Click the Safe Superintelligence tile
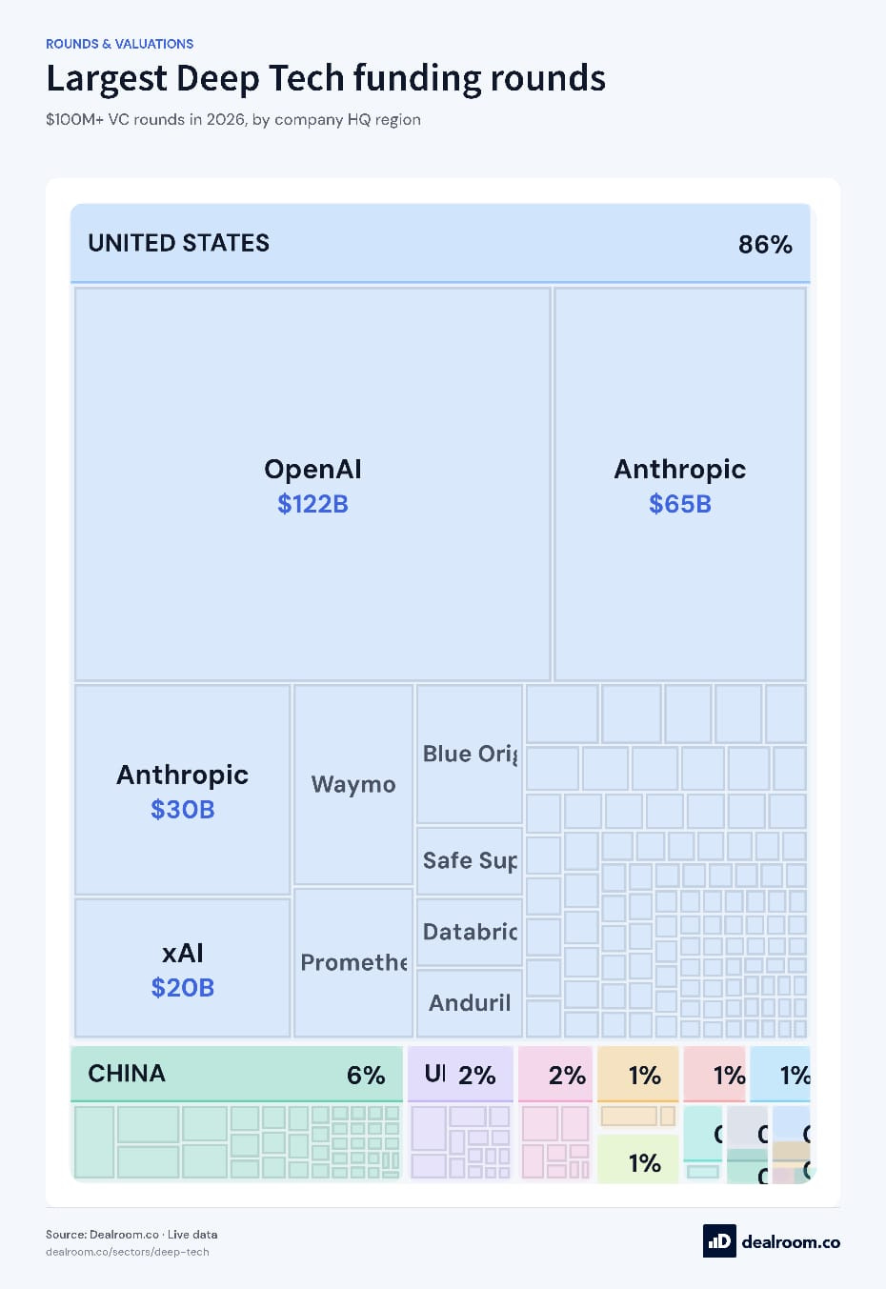This screenshot has width=886, height=1289. coord(470,860)
